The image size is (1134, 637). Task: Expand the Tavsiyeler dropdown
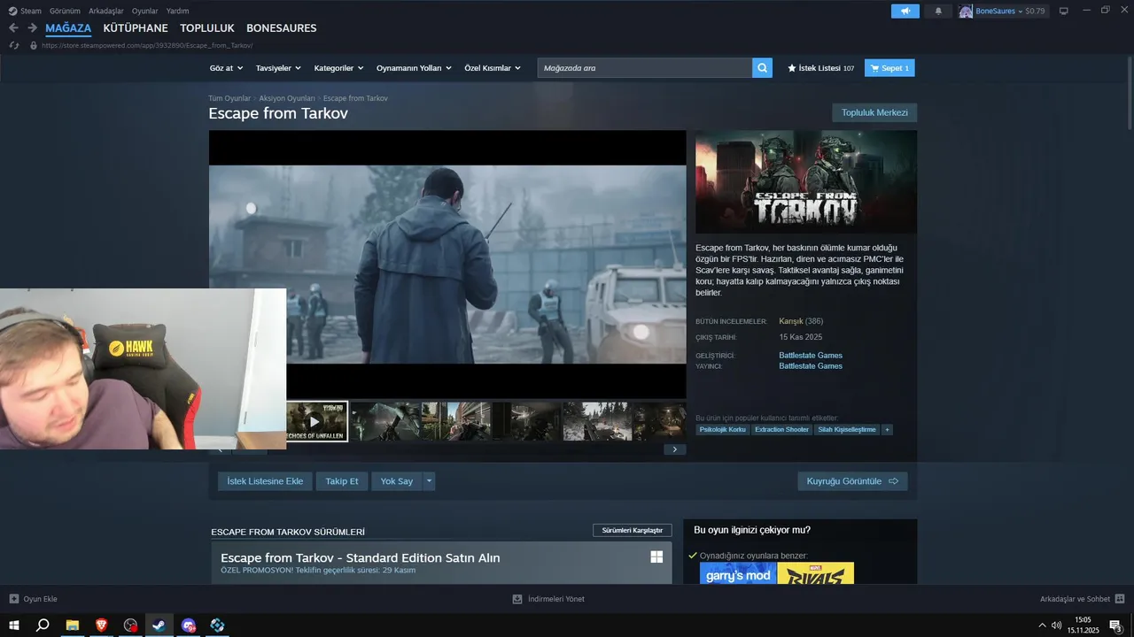click(278, 68)
